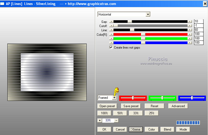The width and height of the screenshot is (208, 135).
Task: Click the green color value field
Action: [199, 38]
